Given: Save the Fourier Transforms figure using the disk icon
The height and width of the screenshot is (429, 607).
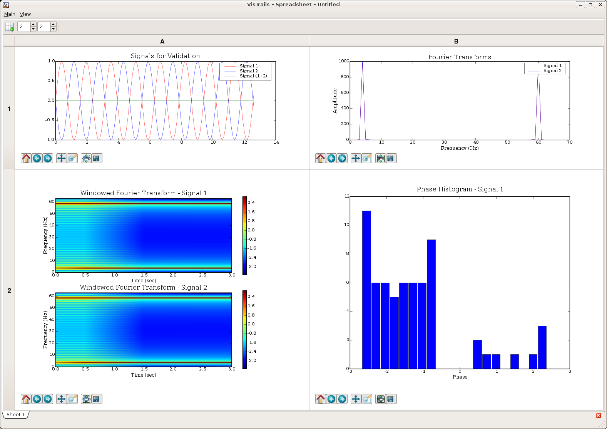Looking at the screenshot, I should click(391, 158).
